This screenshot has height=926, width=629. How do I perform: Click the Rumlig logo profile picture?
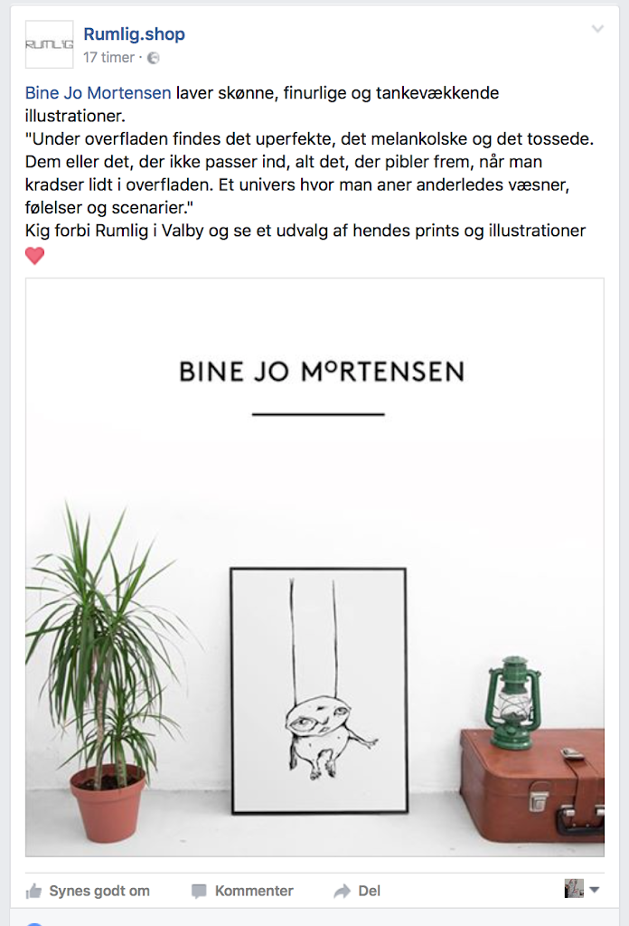pyautogui.click(x=50, y=44)
